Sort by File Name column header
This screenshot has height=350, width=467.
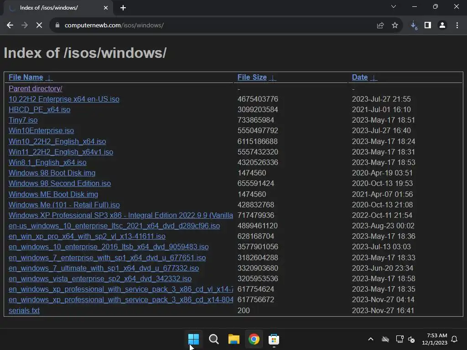click(26, 77)
